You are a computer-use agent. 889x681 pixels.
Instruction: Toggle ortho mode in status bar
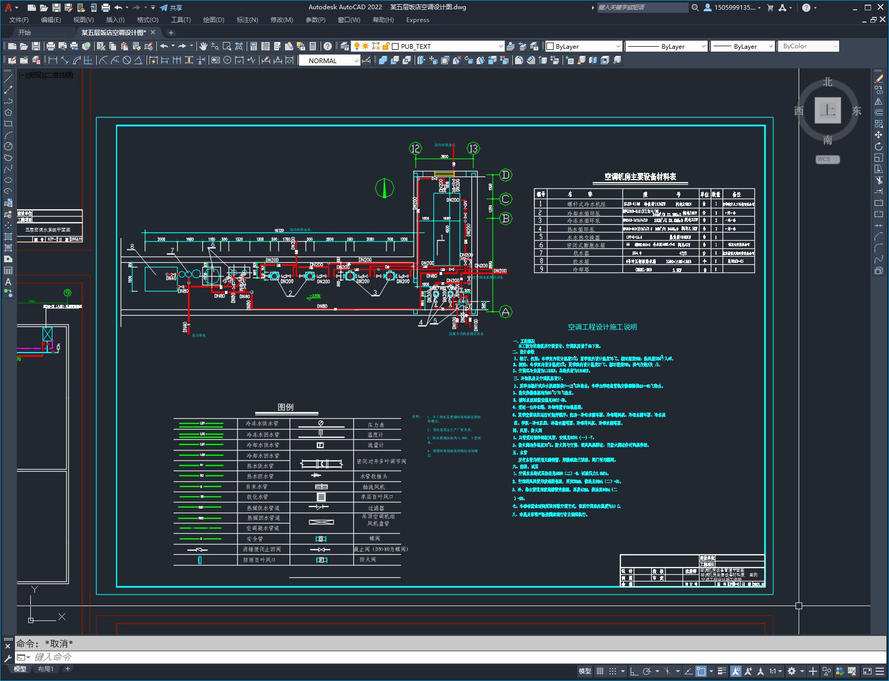coord(634,671)
